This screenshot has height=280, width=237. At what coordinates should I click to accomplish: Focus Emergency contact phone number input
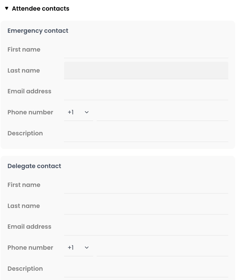(x=162, y=112)
